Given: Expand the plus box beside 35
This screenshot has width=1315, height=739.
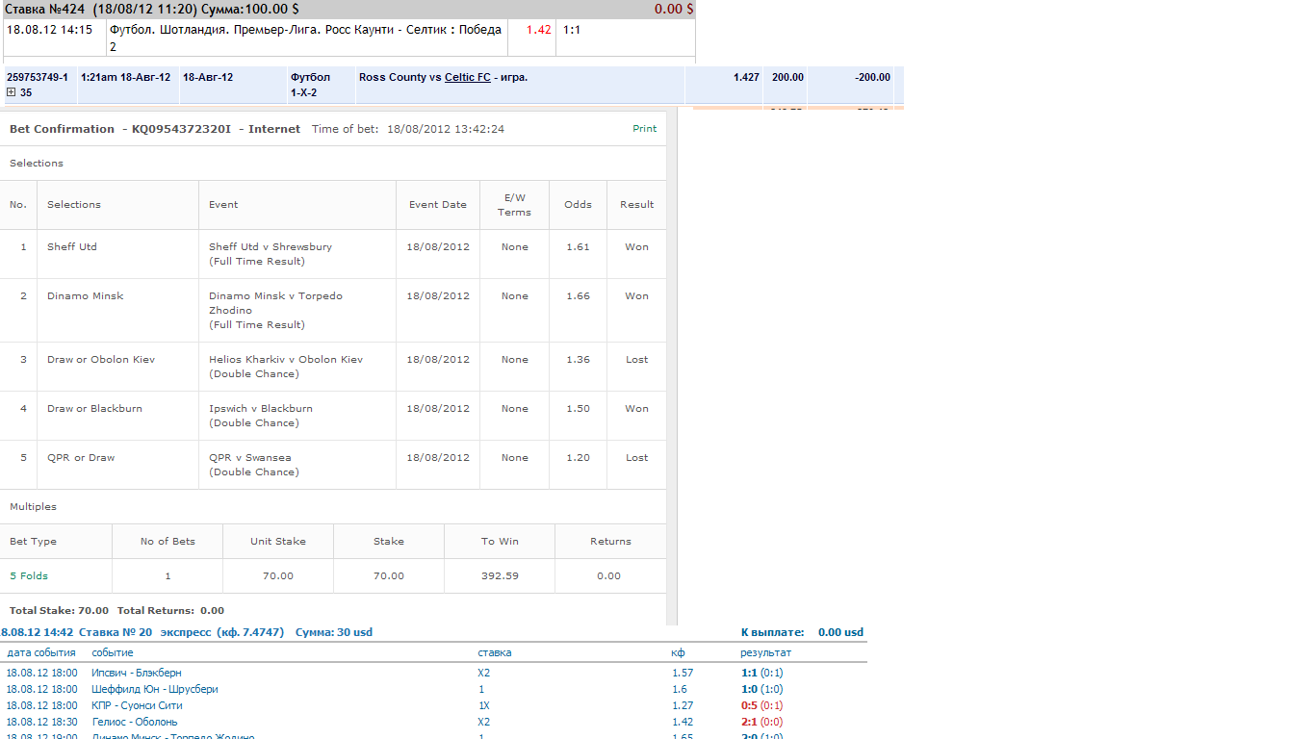Looking at the screenshot, I should [11, 92].
